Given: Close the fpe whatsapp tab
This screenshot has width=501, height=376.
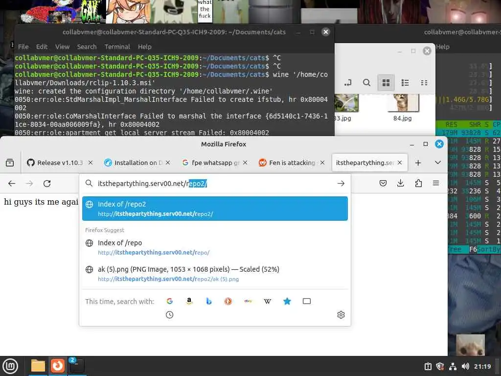Looking at the screenshot, I should point(245,163).
